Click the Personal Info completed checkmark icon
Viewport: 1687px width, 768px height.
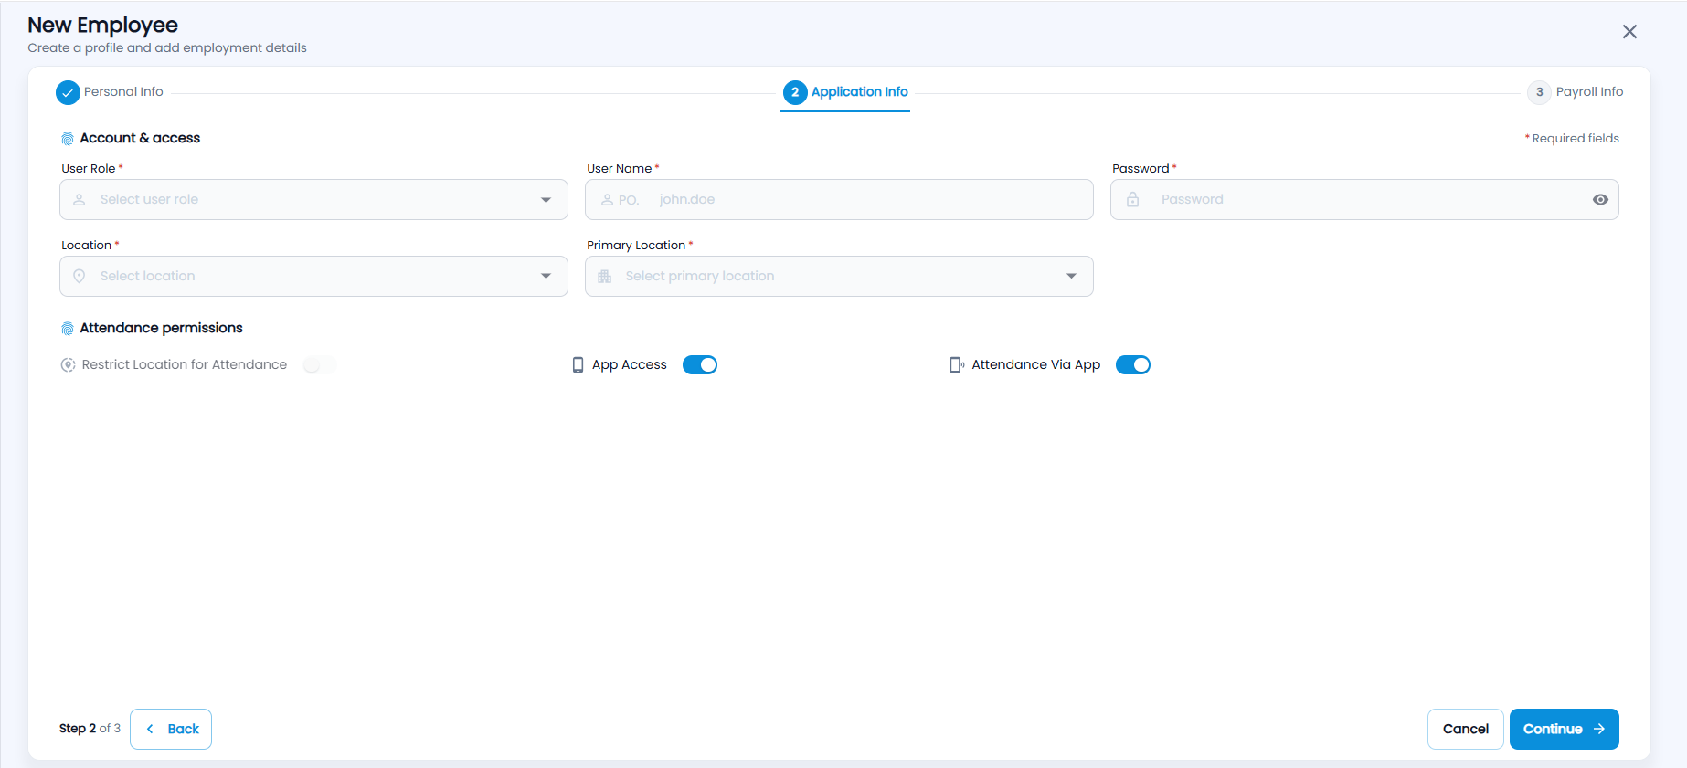(x=68, y=92)
